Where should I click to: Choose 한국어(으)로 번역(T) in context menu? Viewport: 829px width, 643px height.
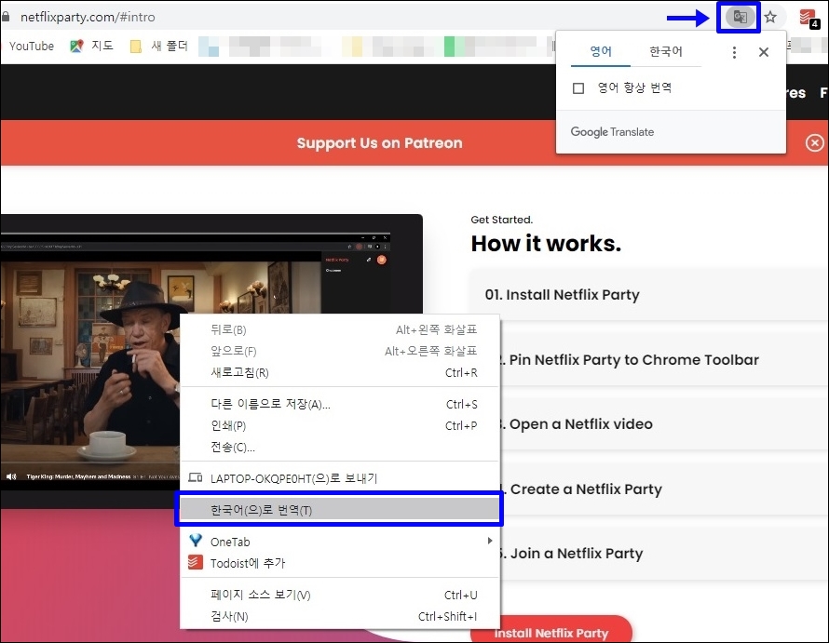(339, 510)
